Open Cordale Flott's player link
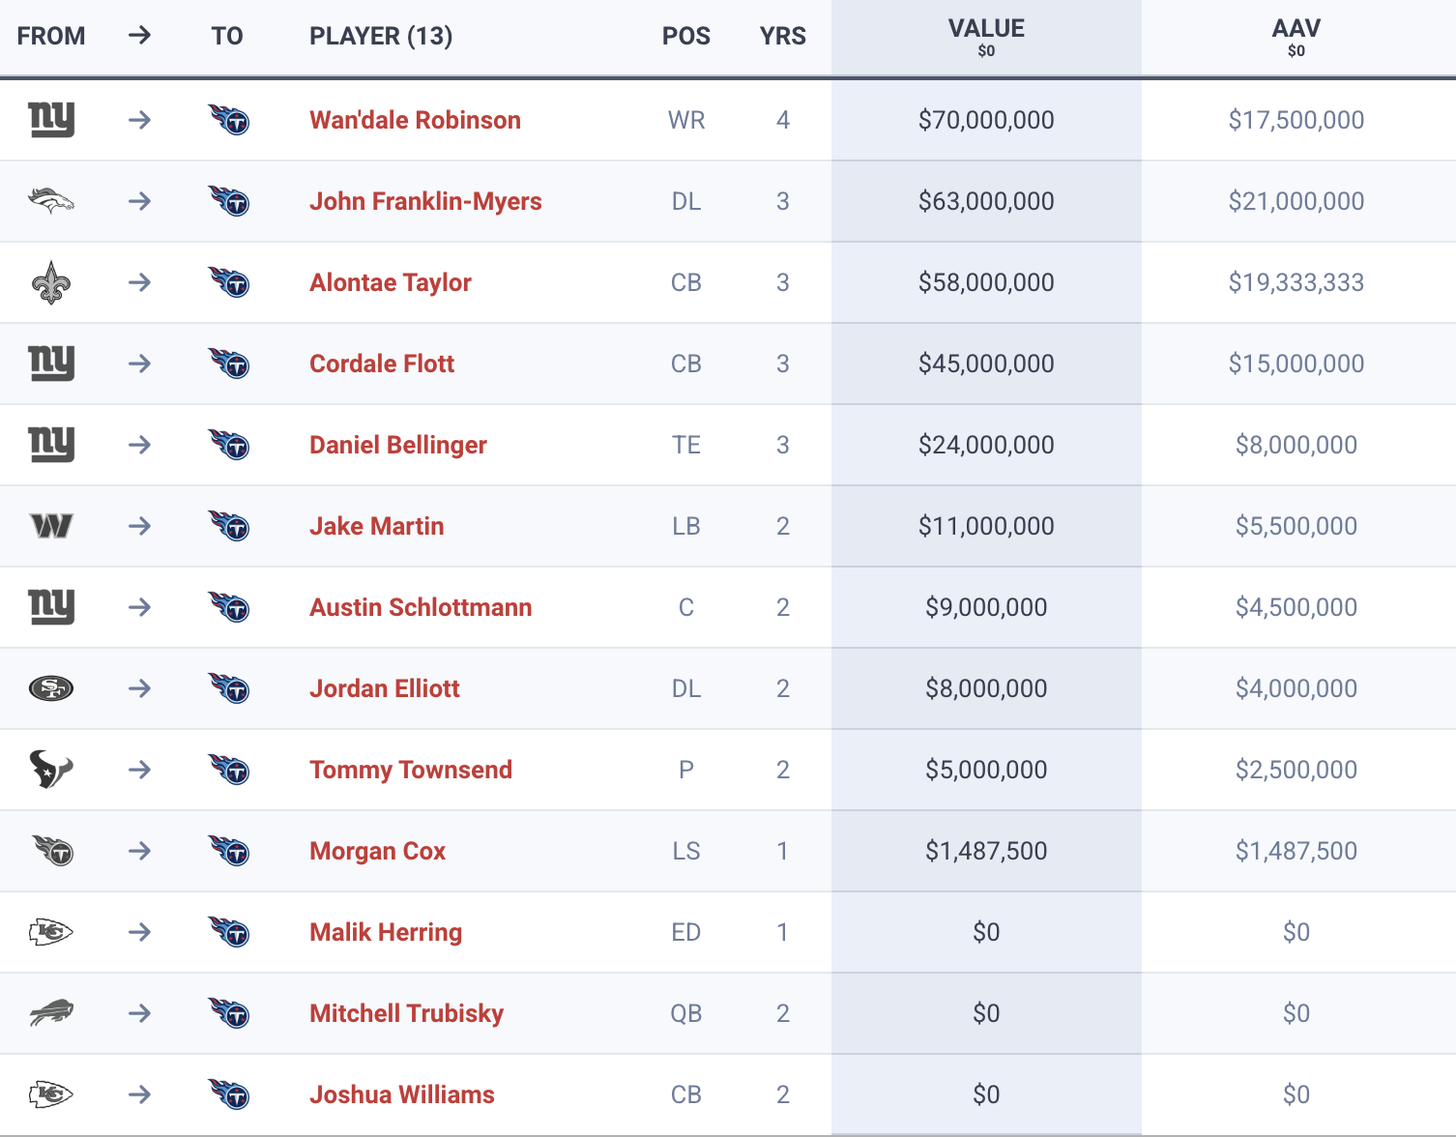Viewport: 1456px width, 1137px height. 382,364
